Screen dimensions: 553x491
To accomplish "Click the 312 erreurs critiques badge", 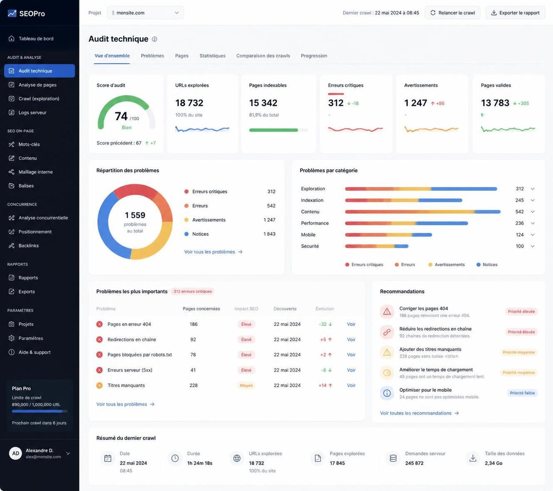I will (x=193, y=291).
